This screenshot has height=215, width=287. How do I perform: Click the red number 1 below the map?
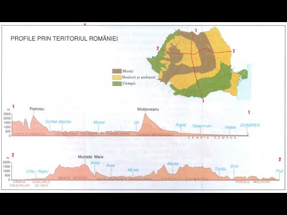pos(203,101)
